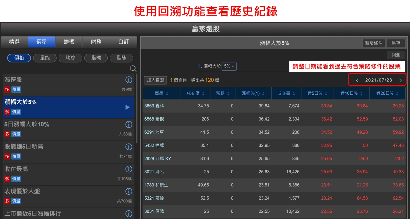Show info for 股價創5日新高 strategy
This screenshot has width=410, height=219.
(129, 147)
